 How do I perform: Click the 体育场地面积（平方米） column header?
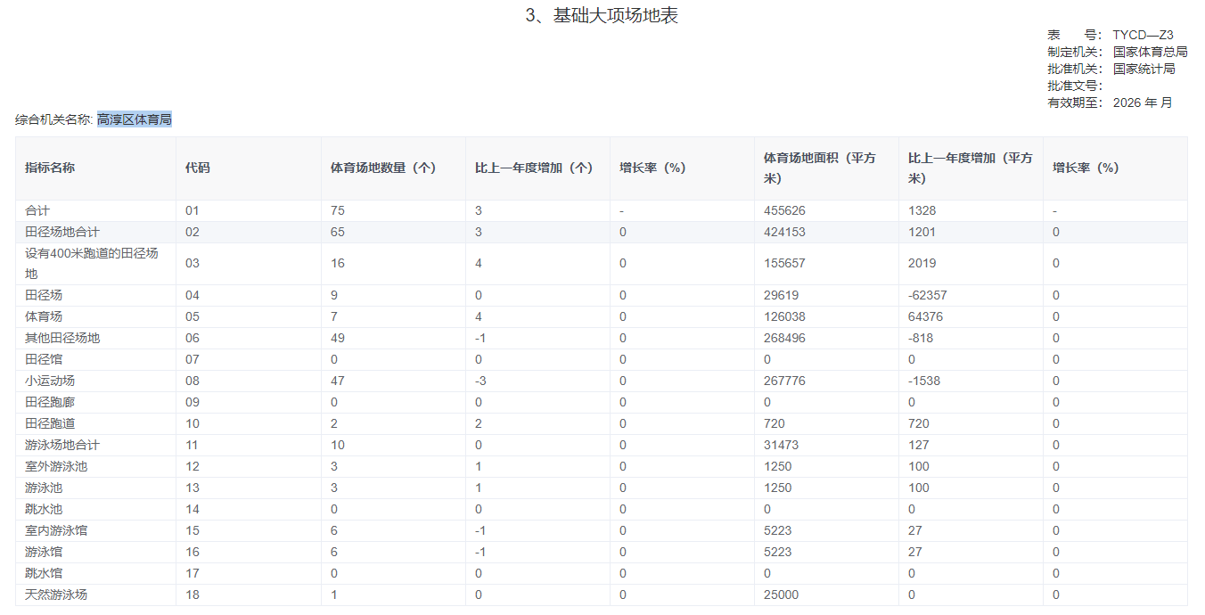[x=819, y=168]
